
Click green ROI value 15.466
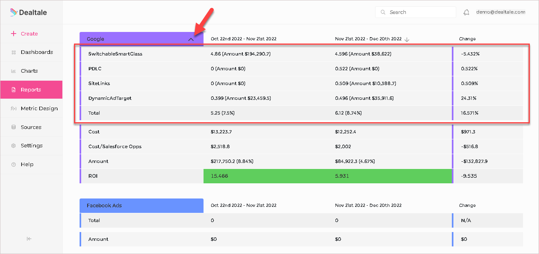tap(219, 176)
